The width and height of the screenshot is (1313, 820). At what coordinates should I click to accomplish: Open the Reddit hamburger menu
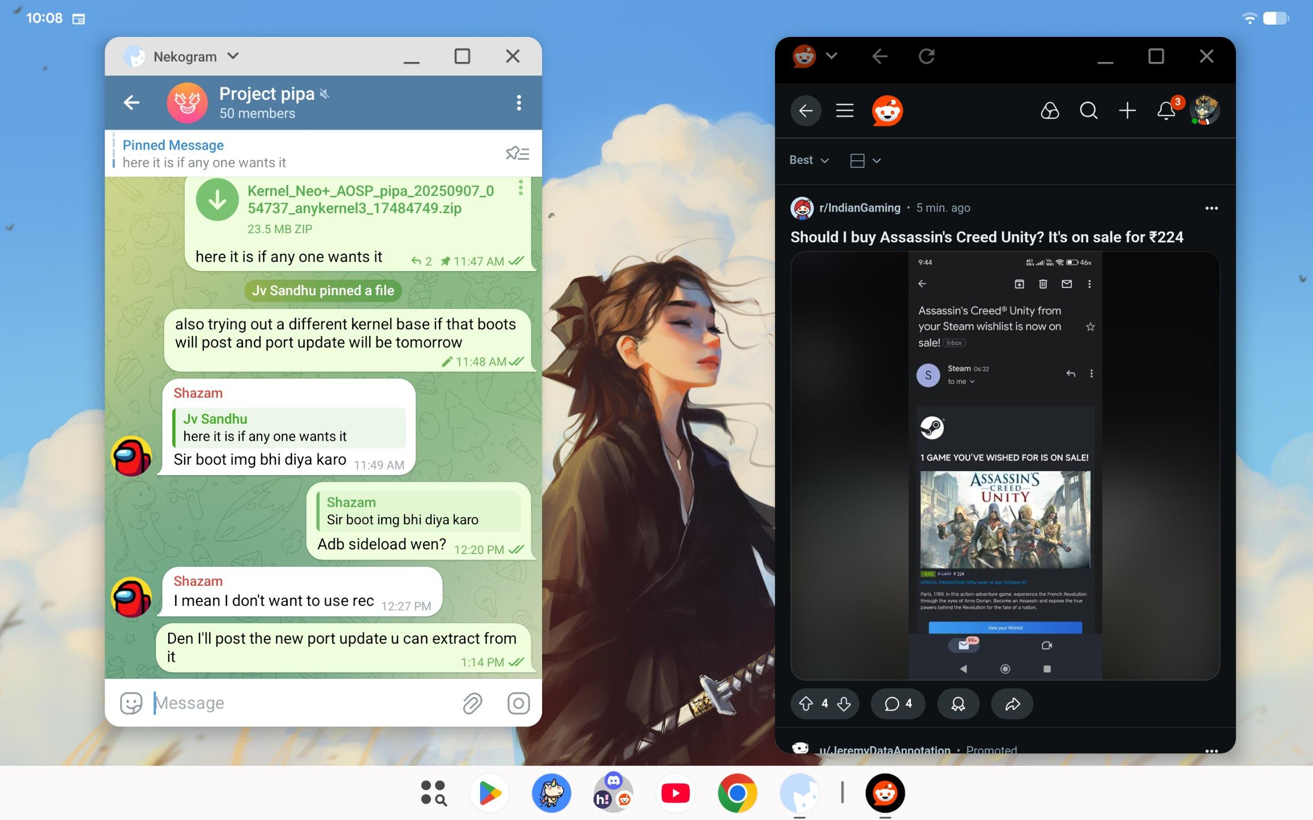tap(845, 111)
